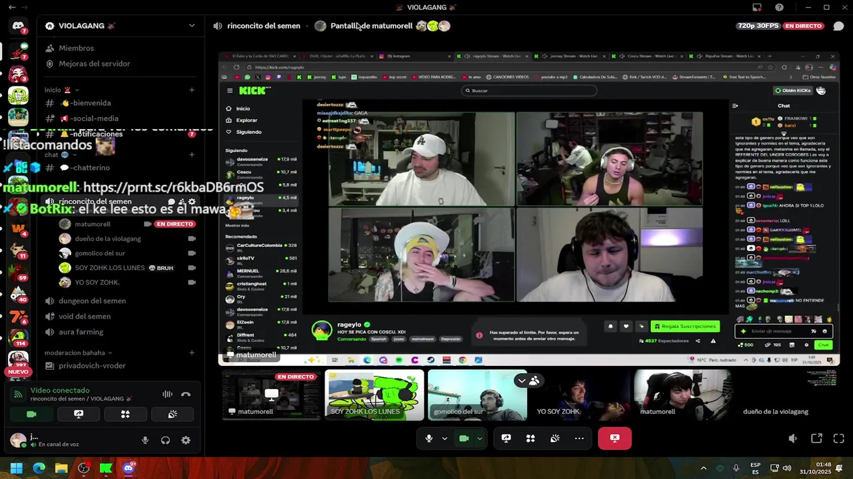Expand VIOLAGANG server menu chevron
The image size is (853, 479).
pos(192,26)
